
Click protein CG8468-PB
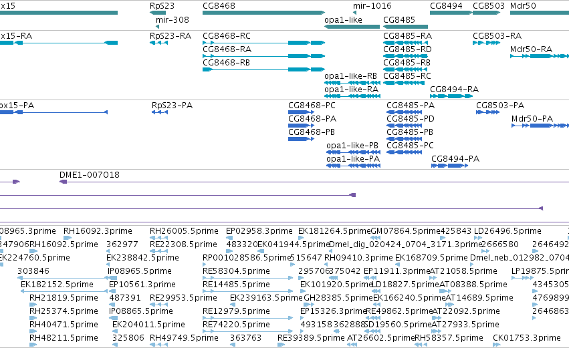tap(312, 132)
